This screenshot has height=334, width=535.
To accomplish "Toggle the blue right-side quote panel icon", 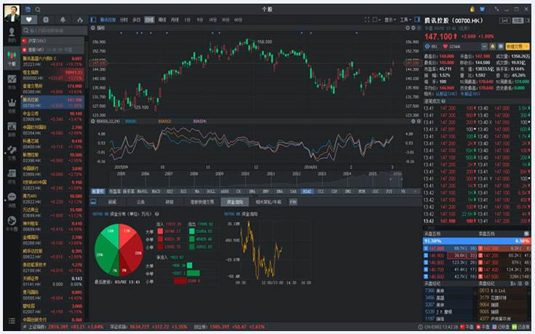I will pos(417,20).
